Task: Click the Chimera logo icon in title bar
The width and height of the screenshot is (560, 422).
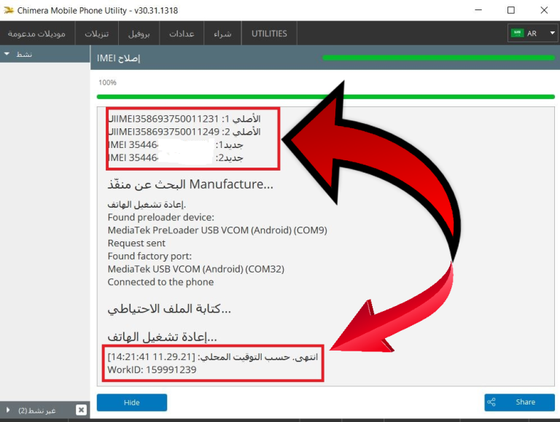Action: click(8, 10)
